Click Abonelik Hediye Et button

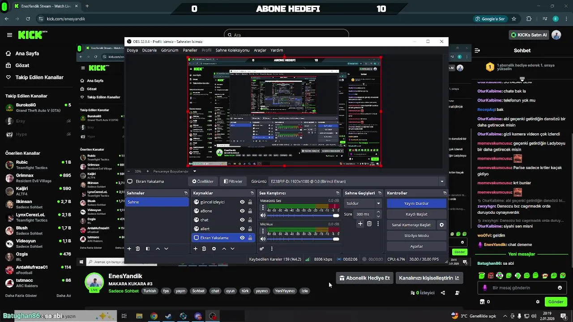(364, 278)
